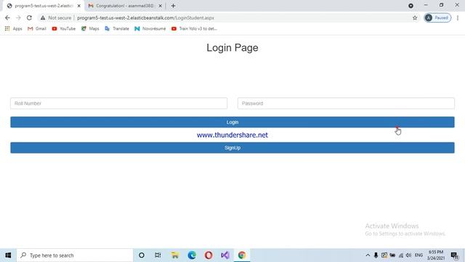Close the program5-test tab
This screenshot has width=465, height=262.
tap(79, 6)
